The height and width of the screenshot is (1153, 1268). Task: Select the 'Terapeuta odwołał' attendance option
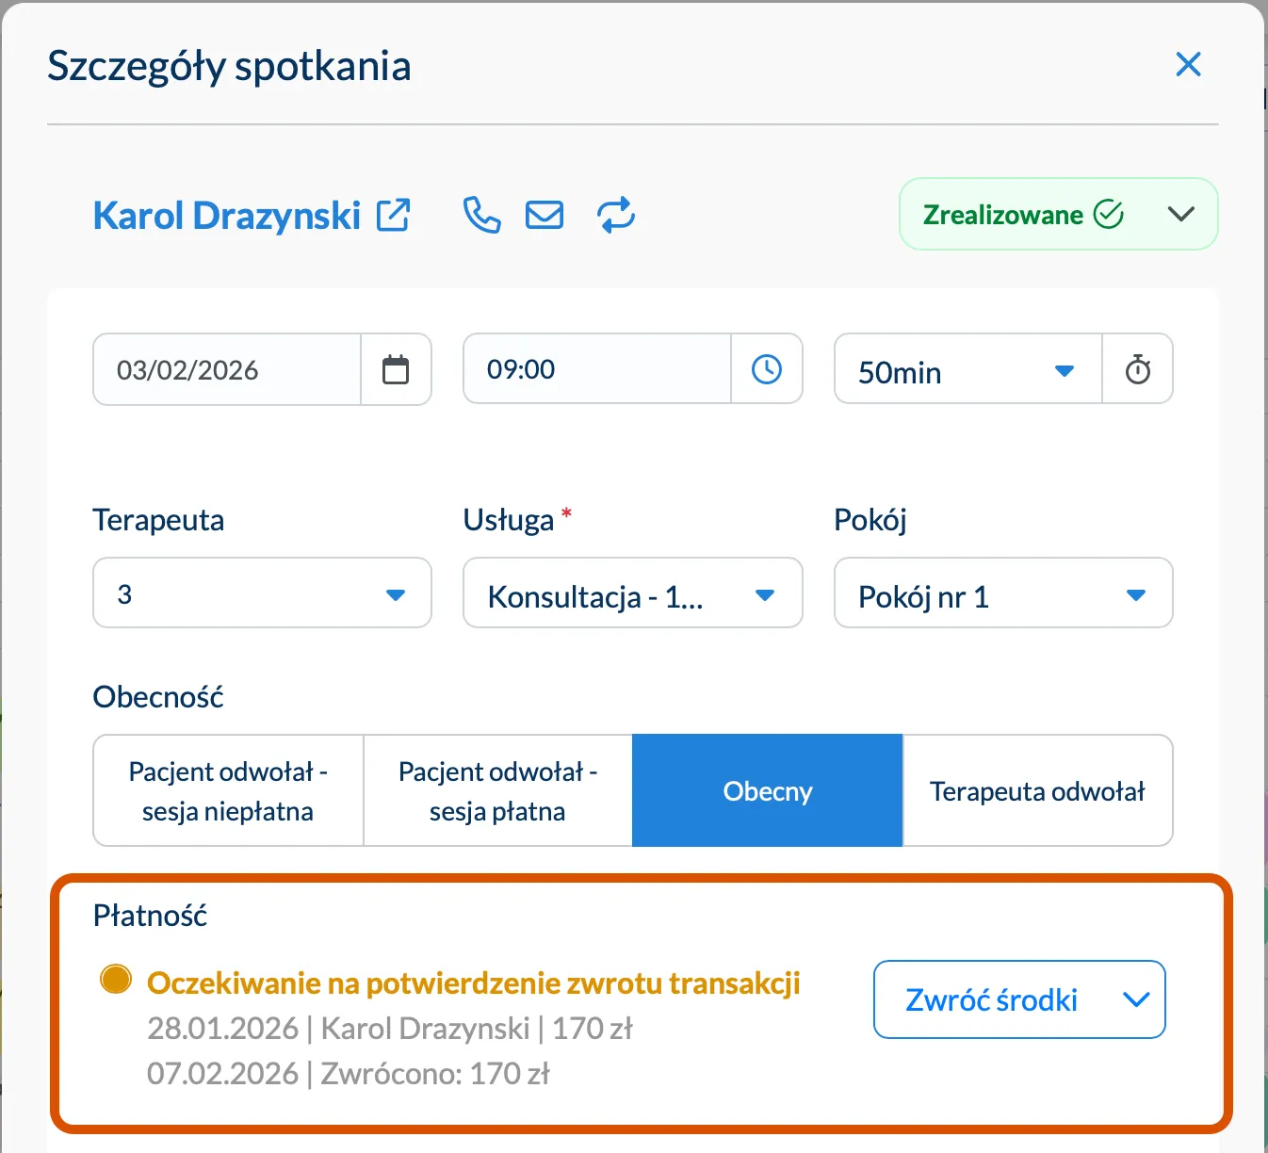tap(1037, 790)
